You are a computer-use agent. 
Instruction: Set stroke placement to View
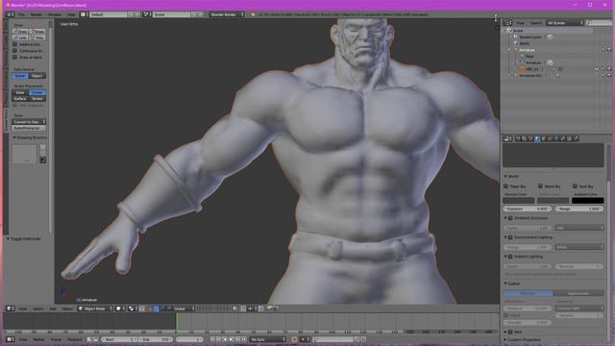coord(20,92)
